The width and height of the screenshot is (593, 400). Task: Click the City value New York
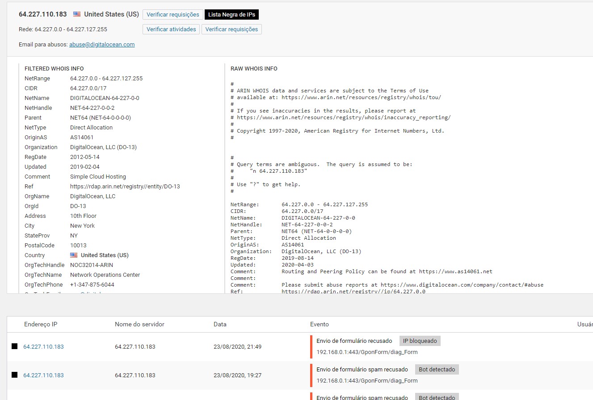(82, 226)
